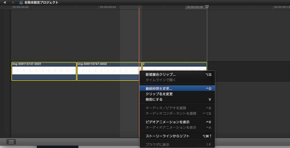Expand audio/video with オーディオ／ビデオを展開

pos(166,108)
